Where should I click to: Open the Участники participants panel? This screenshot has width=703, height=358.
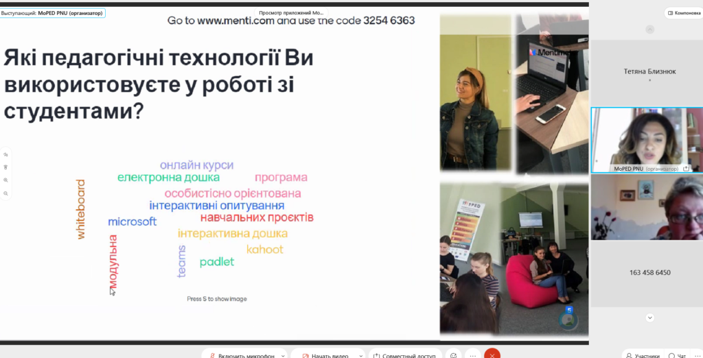click(641, 355)
